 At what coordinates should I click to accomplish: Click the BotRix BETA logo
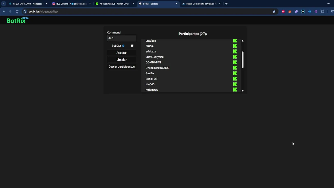click(x=17, y=20)
